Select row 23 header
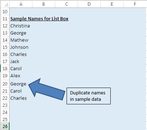The height and width of the screenshot is (130, 147). 5,105
